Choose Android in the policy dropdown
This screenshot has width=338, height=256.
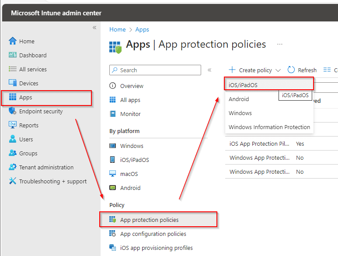click(239, 99)
